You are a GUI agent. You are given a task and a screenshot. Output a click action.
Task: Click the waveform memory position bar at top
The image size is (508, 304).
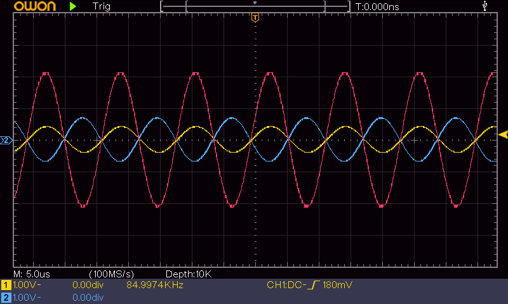click(x=255, y=6)
